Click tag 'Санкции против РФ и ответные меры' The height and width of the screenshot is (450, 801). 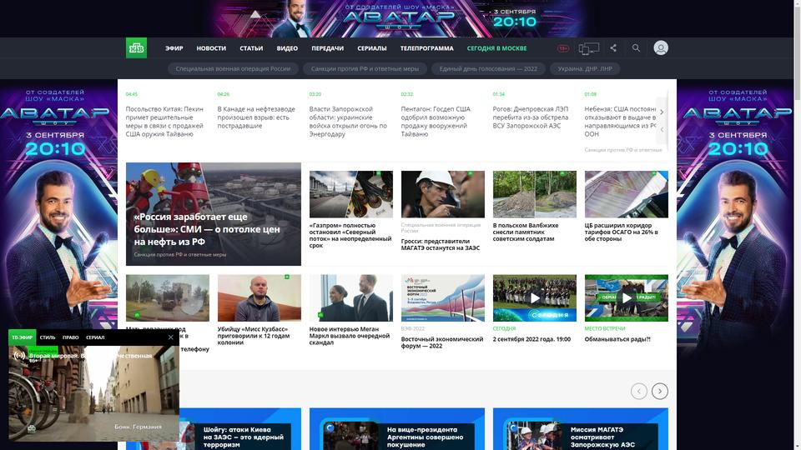point(365,69)
